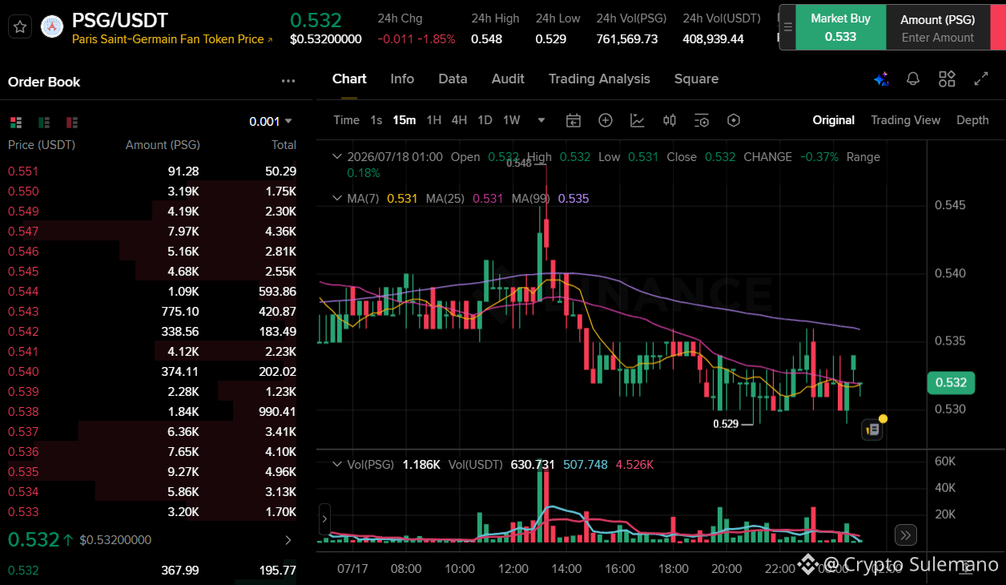
Task: Switch to Depth chart view
Action: (x=972, y=120)
